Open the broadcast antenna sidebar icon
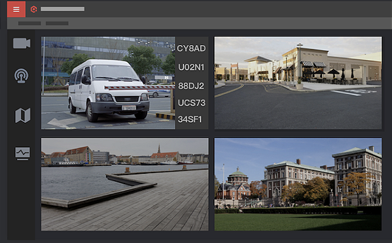The image size is (392, 243). tap(21, 76)
